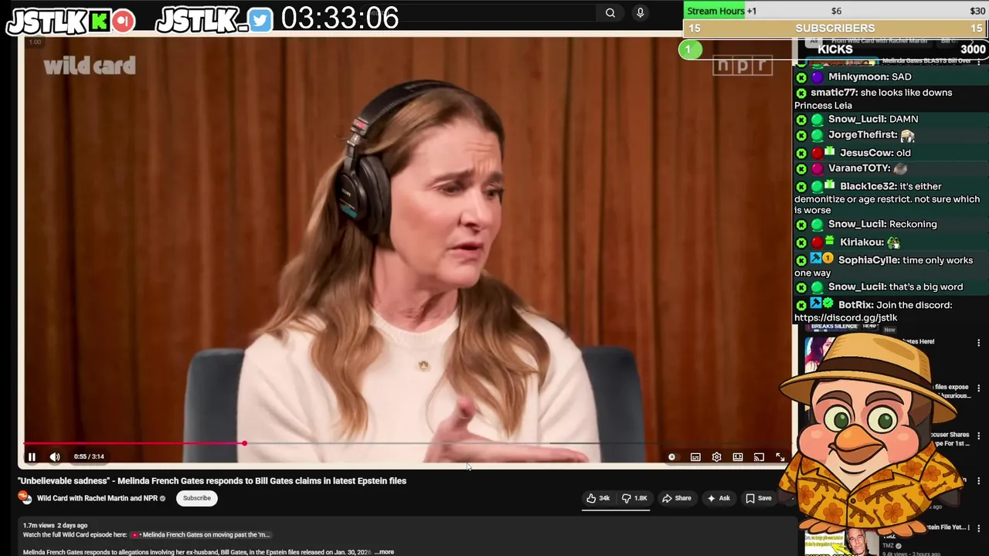Open options menu for "Accuser Shares" recommended video
The height and width of the screenshot is (556, 989).
979,436
